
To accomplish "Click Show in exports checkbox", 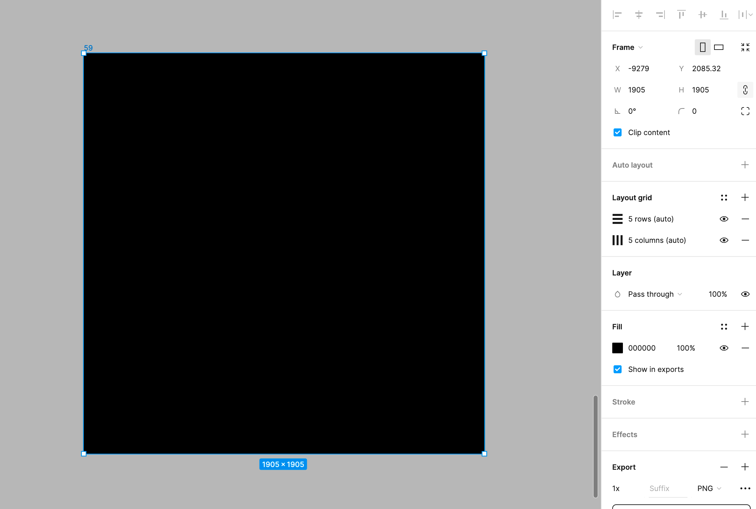I will click(x=618, y=369).
